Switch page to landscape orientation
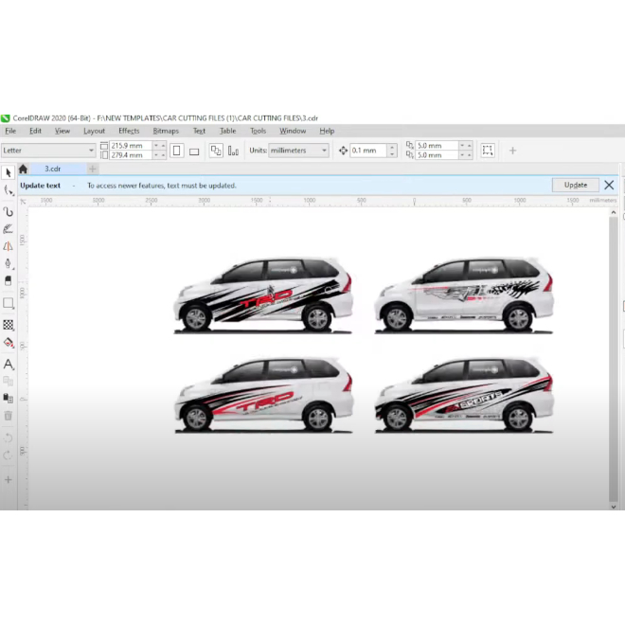625x625 pixels. point(194,151)
